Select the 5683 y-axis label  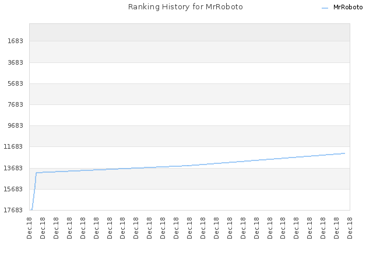point(15,83)
